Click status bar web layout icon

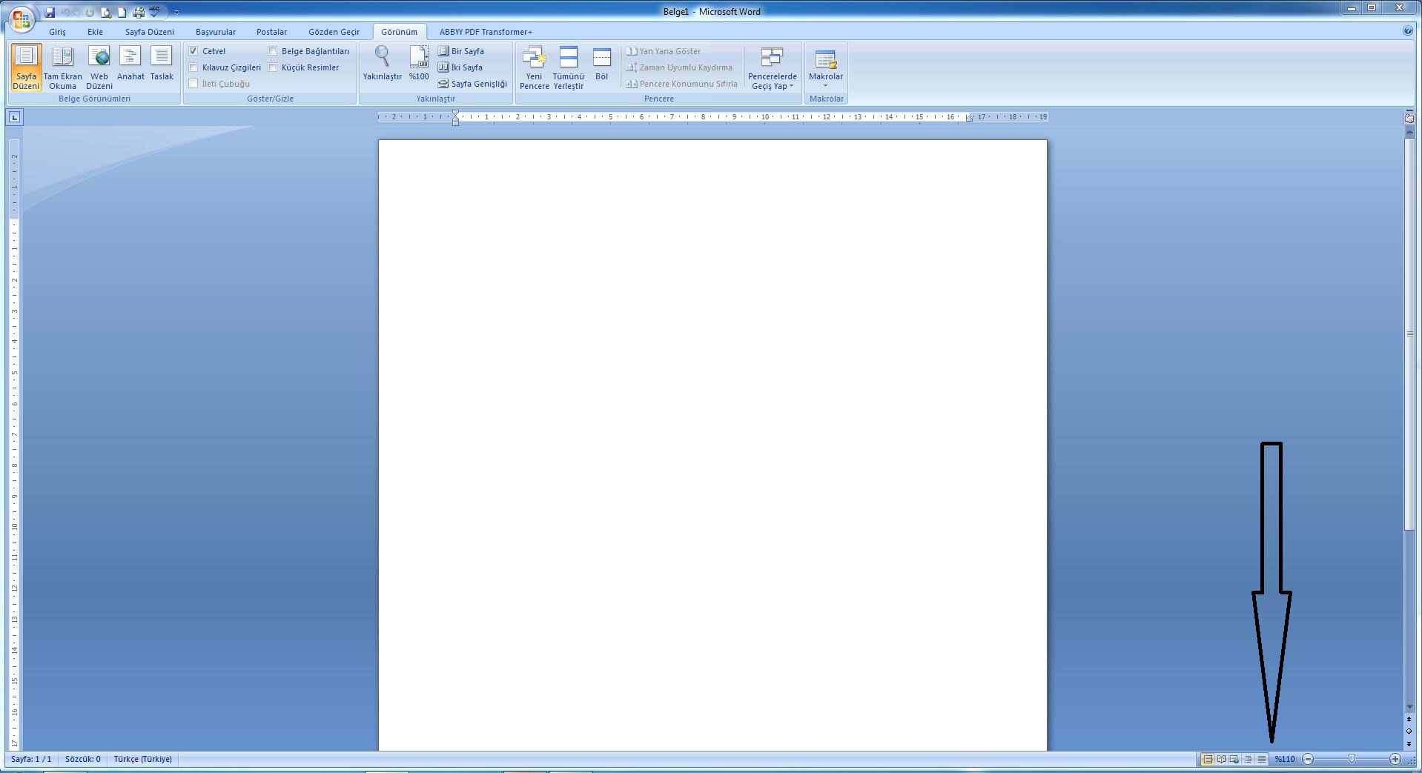click(1234, 759)
